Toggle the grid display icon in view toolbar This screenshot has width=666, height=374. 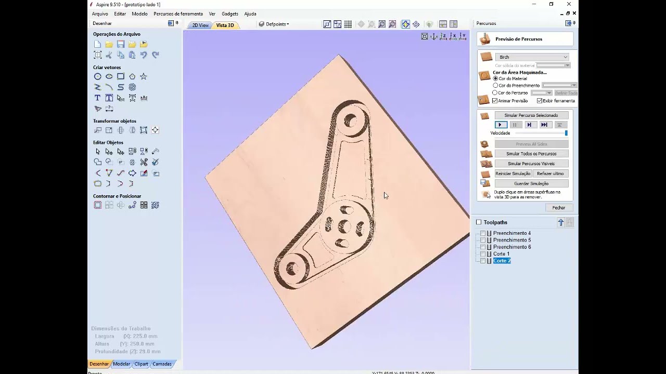pos(348,24)
